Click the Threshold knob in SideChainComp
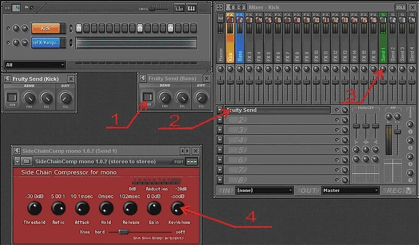Viewport: 419px width, 245px height. coord(34,208)
